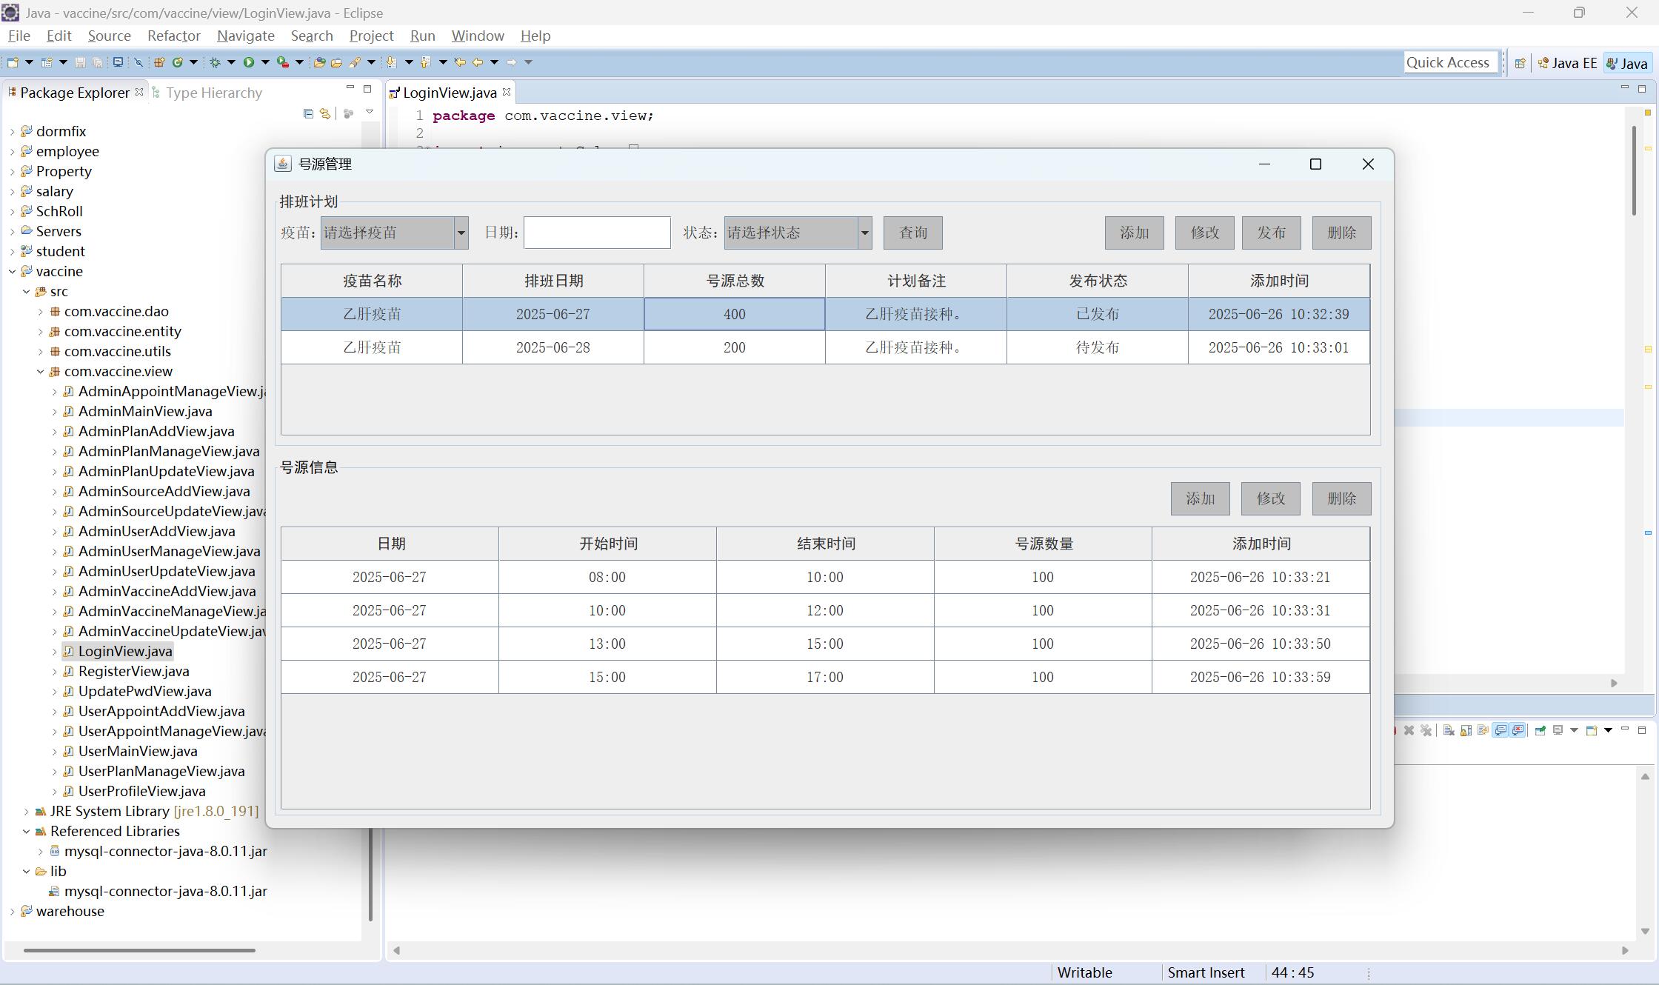
Task: Click Quick Access search box
Action: [1450, 63]
